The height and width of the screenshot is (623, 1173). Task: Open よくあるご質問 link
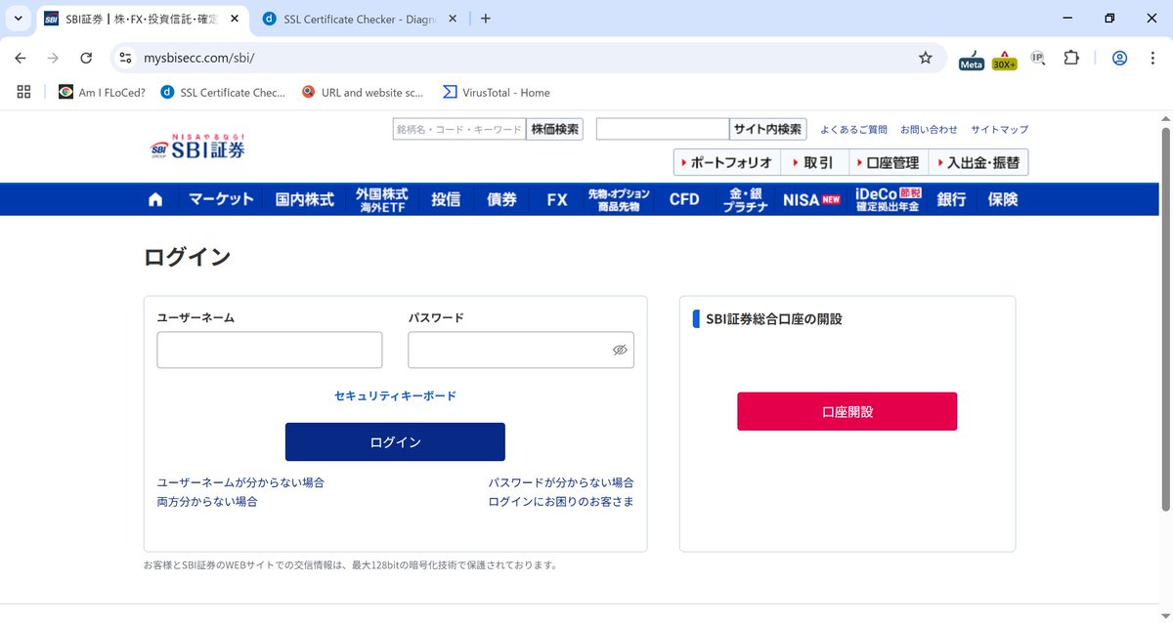(853, 129)
